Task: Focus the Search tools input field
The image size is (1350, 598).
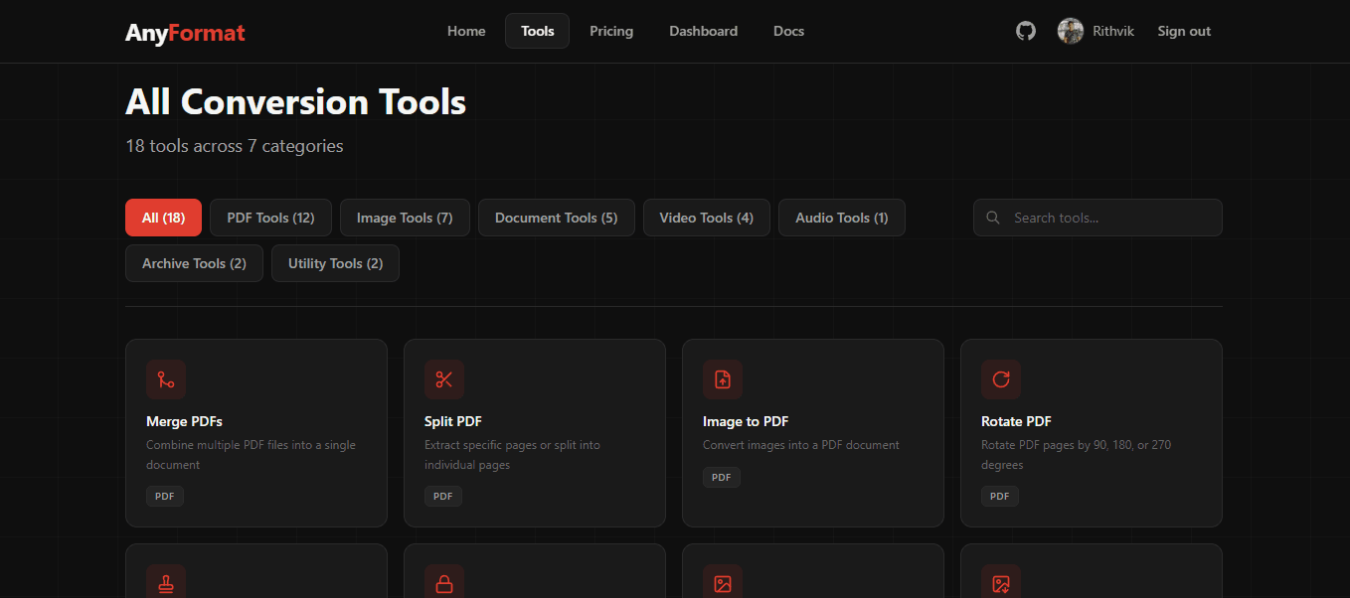Action: [x=1097, y=218]
